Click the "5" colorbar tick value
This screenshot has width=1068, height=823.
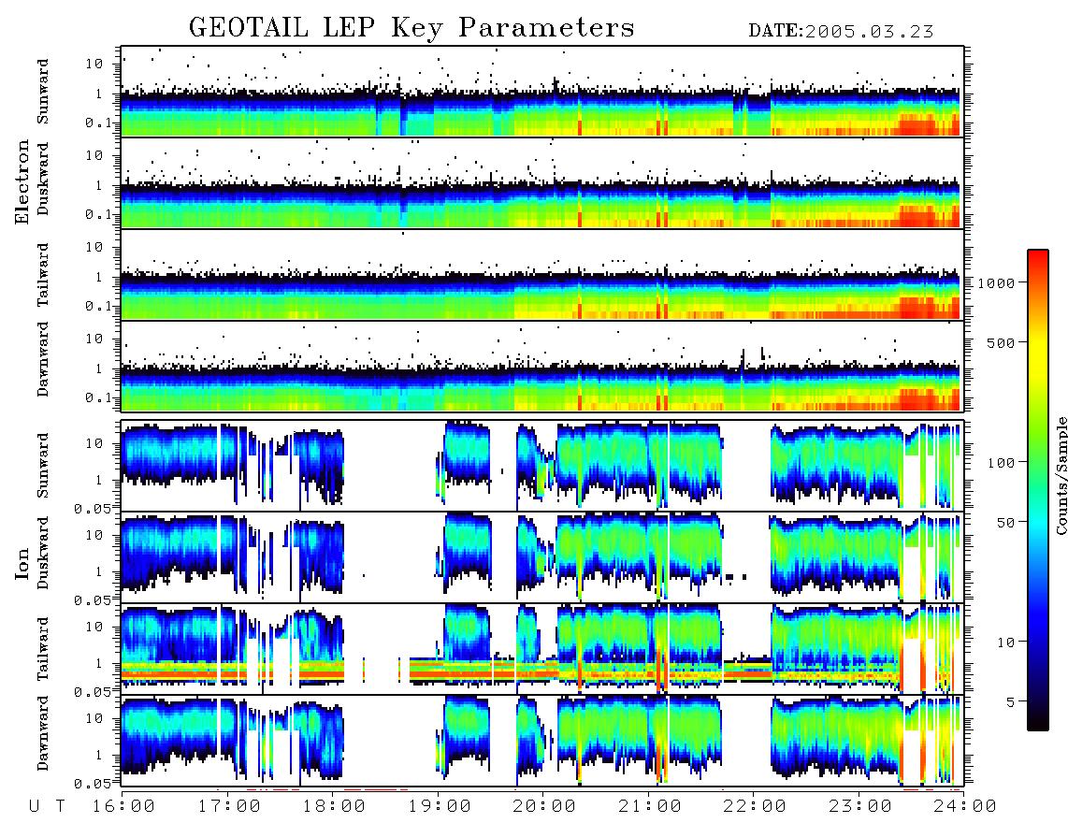[x=1010, y=702]
